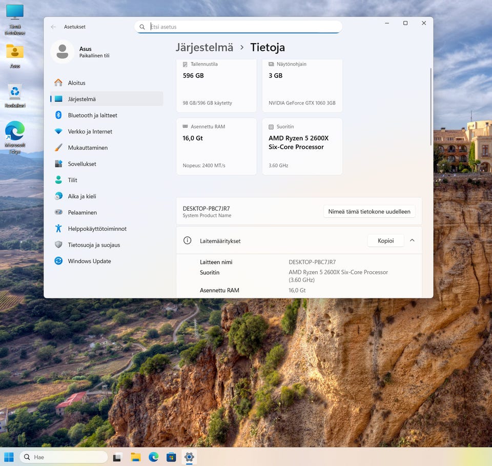
Task: Open the Tilit person icon
Action: tap(58, 180)
